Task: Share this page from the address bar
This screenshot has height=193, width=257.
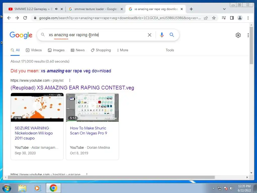Action: pyautogui.click(x=206, y=18)
